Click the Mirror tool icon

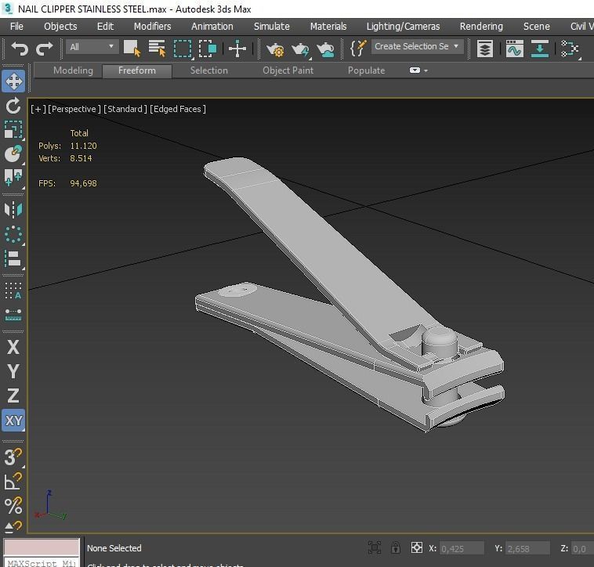pos(13,209)
